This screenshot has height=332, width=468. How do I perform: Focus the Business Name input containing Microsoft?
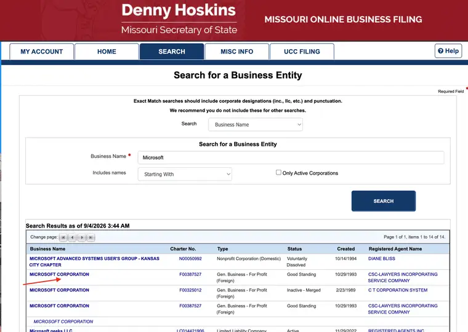click(x=291, y=157)
